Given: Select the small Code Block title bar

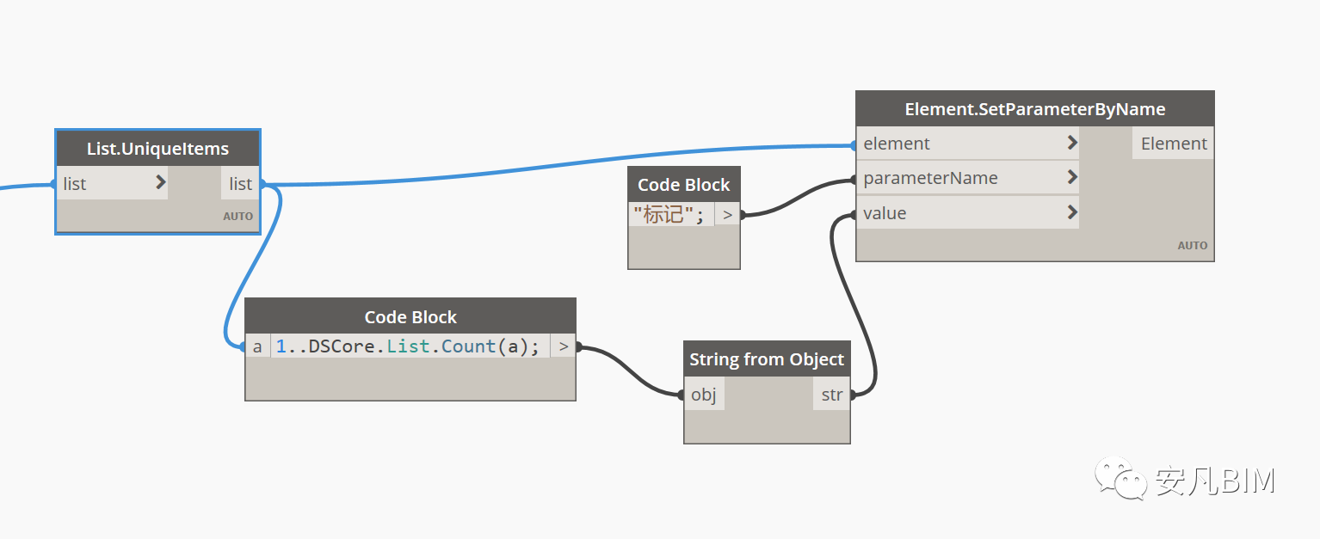Looking at the screenshot, I should 684,185.
